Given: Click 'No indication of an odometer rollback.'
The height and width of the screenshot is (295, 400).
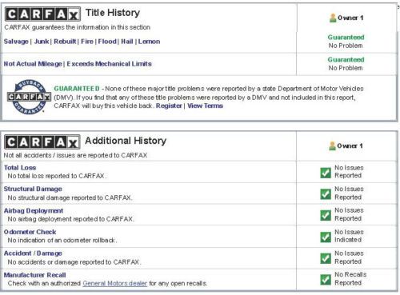Looking at the screenshot, I should pos(62,241).
